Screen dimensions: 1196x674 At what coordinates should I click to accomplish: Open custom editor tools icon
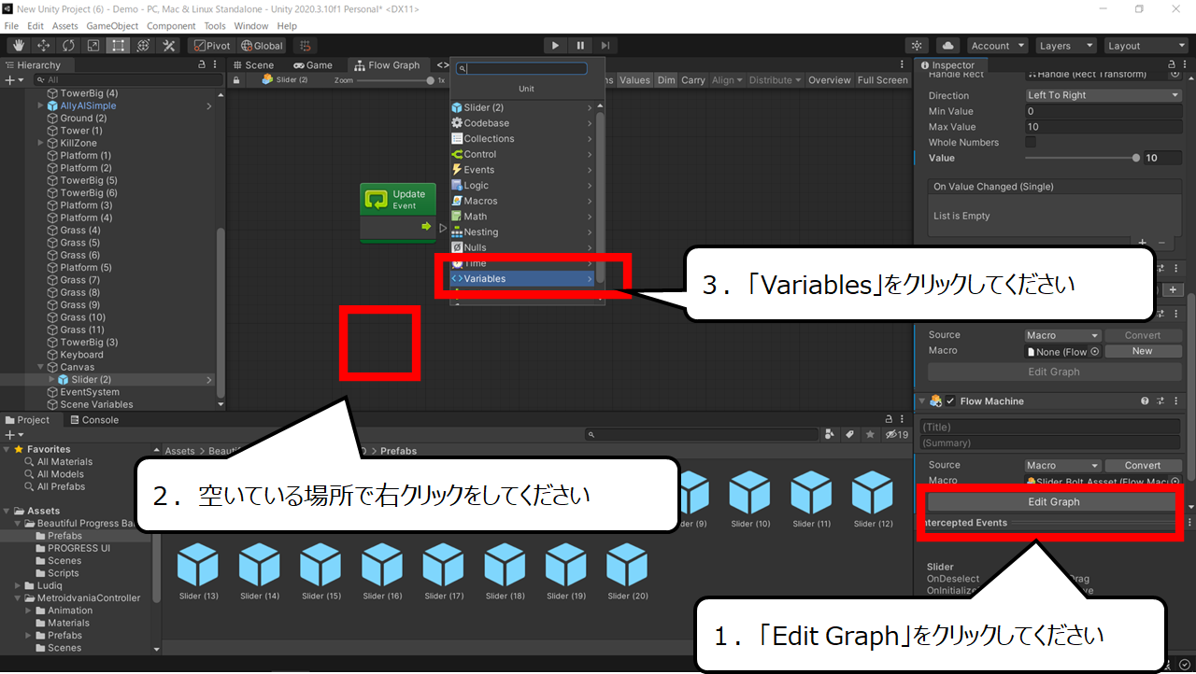click(169, 46)
